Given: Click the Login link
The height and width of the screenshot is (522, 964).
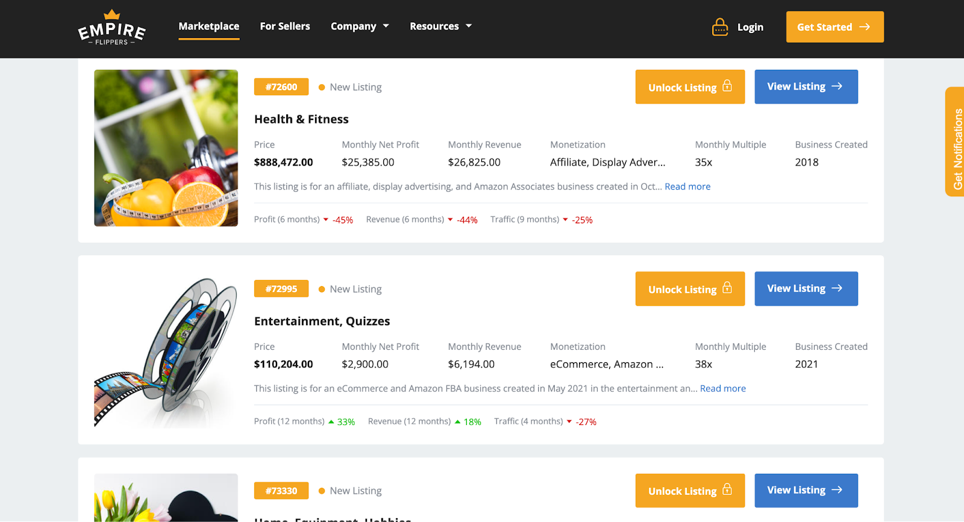Looking at the screenshot, I should point(750,27).
